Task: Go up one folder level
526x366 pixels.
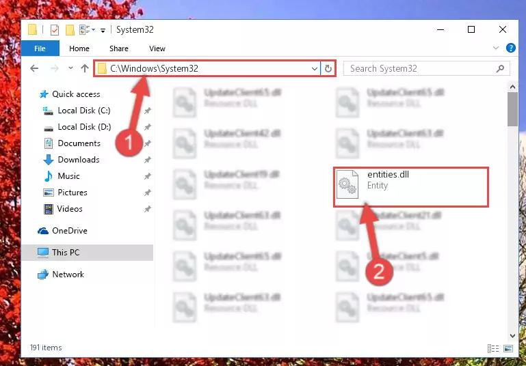Action: [x=85, y=68]
